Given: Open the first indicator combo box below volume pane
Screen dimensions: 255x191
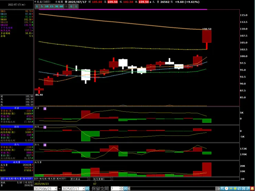Looking at the screenshot, I should point(80,179).
